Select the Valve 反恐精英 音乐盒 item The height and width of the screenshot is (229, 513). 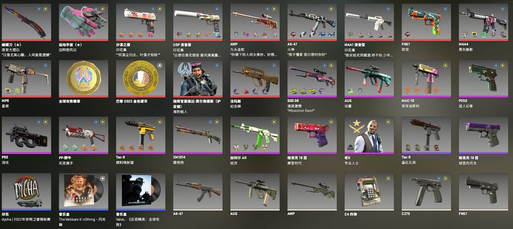point(141,192)
